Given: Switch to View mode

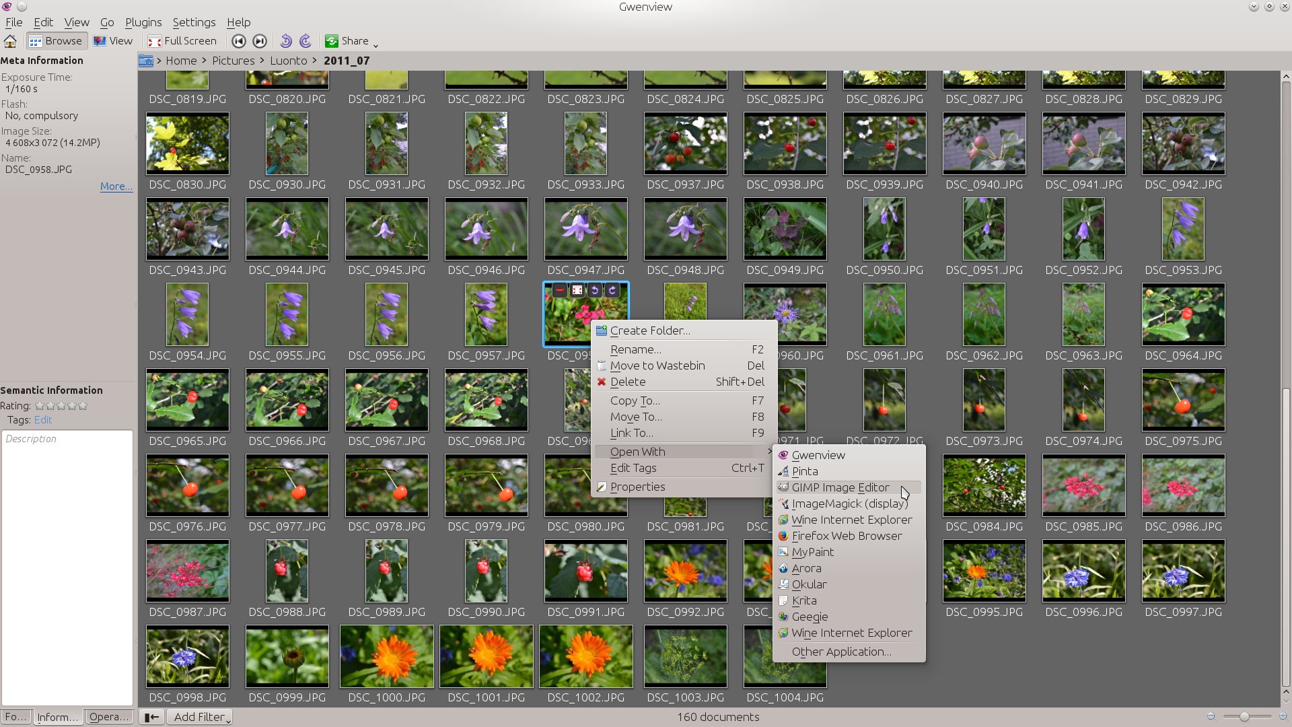Looking at the screenshot, I should pos(113,41).
